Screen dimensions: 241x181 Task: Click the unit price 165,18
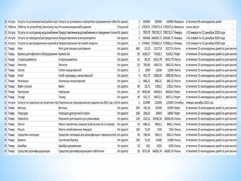tap(147, 108)
